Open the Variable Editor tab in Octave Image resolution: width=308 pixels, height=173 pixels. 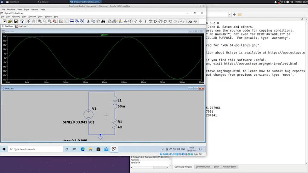(x=230, y=167)
